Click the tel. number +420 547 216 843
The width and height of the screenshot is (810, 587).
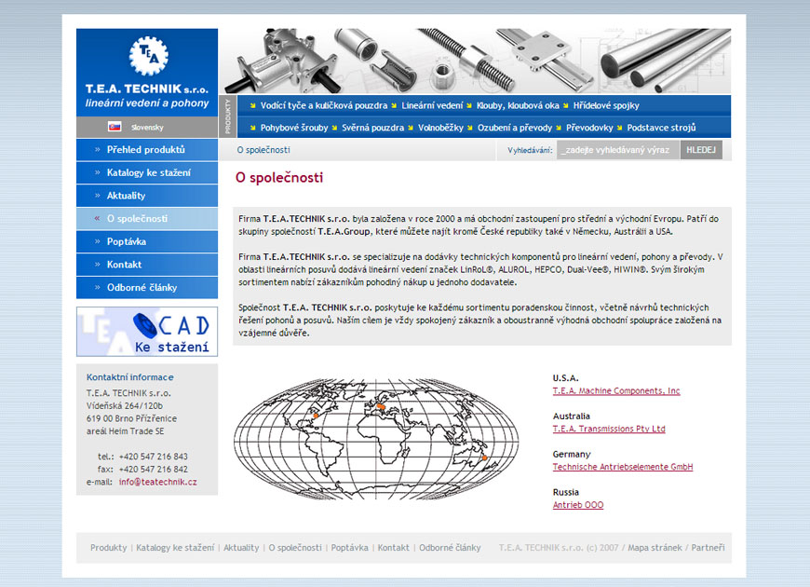[154, 457]
